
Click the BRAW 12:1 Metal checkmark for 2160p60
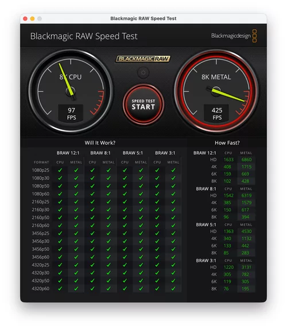pos(76,225)
